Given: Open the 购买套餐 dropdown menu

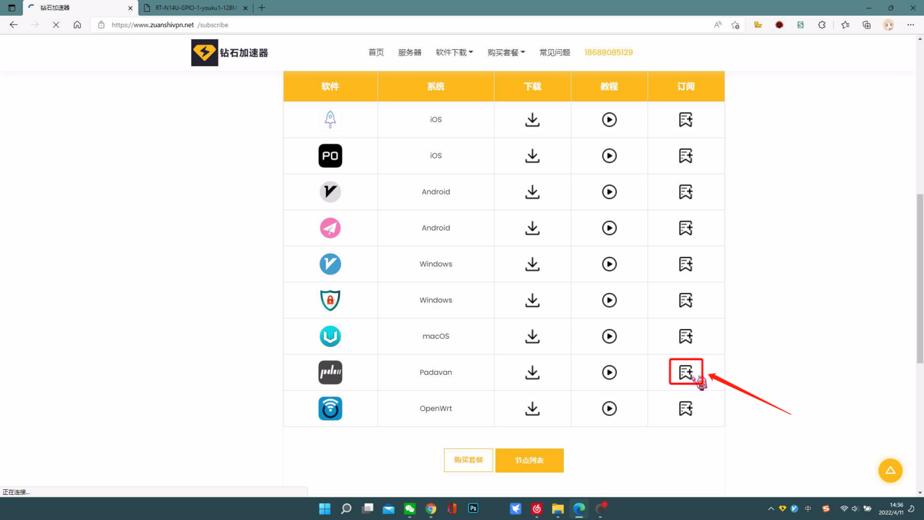Looking at the screenshot, I should pyautogui.click(x=506, y=52).
